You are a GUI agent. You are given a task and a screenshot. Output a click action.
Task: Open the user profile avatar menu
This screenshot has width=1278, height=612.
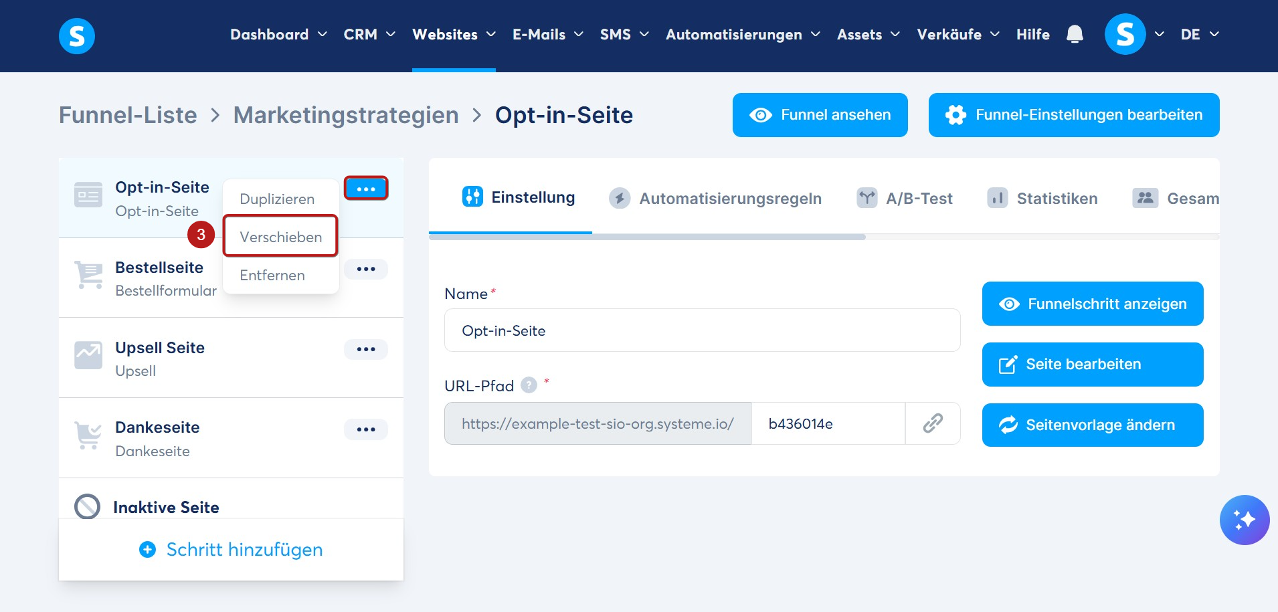coord(1125,34)
